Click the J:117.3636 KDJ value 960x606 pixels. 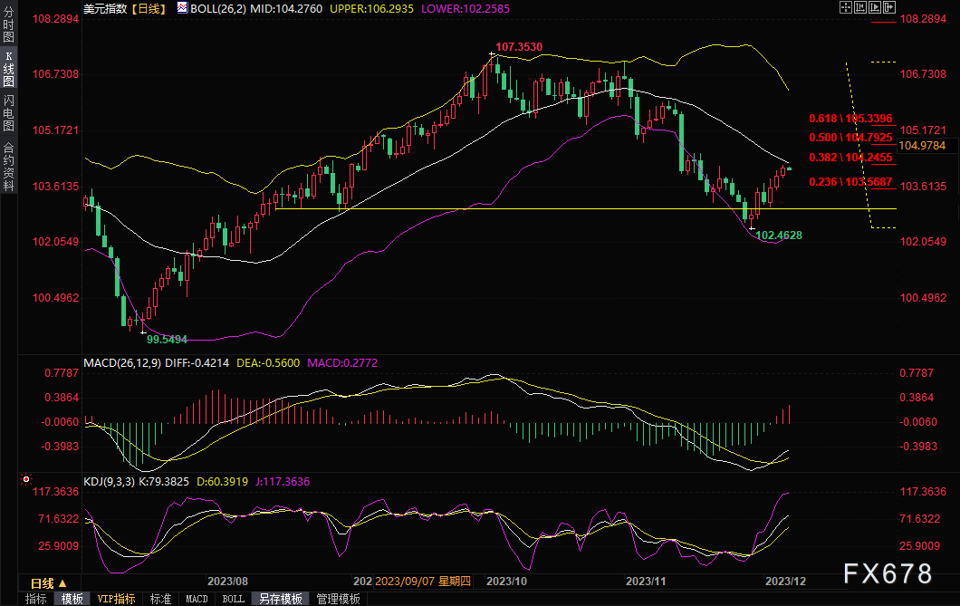(283, 482)
